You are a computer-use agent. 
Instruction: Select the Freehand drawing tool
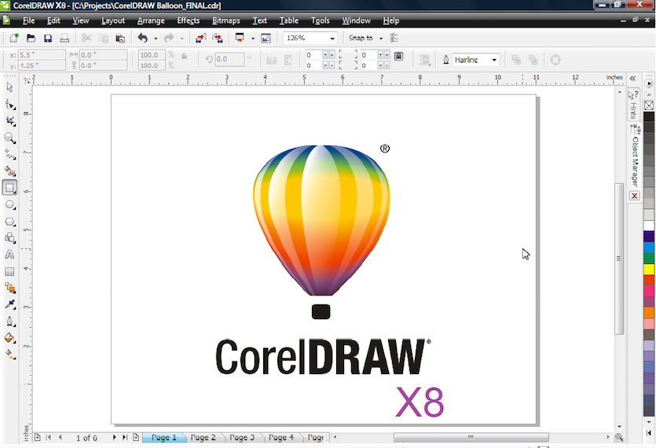click(9, 155)
